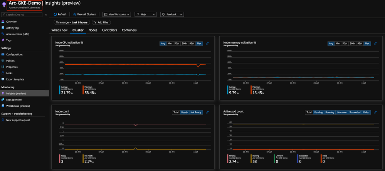Click the Tags icon in sidebar
Screen dimensions: 385x171
coord(3,40)
